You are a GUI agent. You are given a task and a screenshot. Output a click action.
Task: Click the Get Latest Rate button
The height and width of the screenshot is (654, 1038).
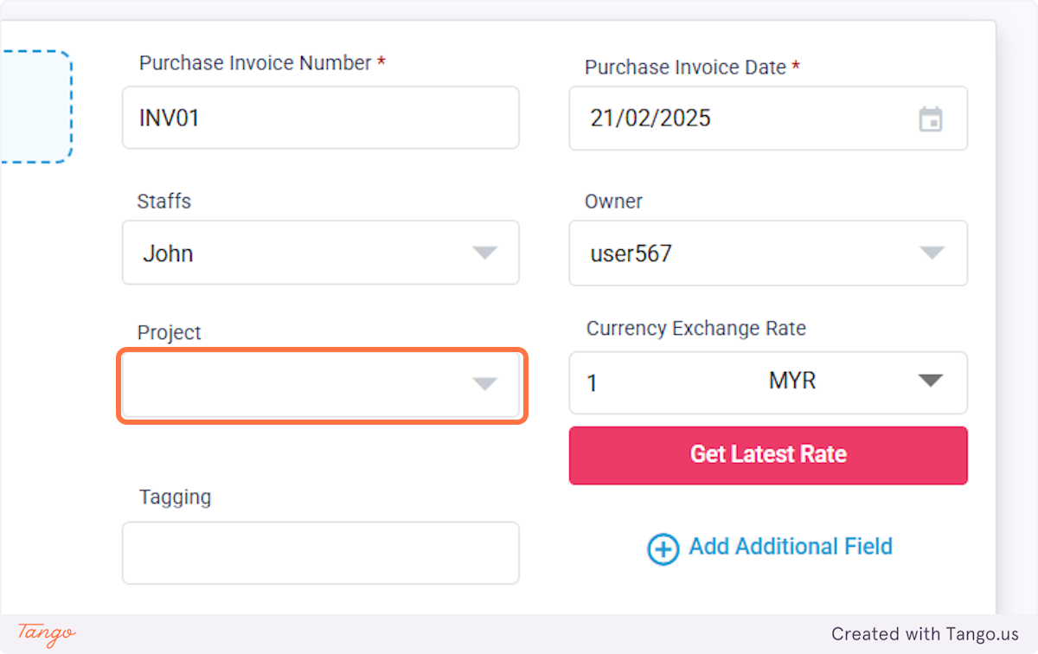[x=768, y=455]
